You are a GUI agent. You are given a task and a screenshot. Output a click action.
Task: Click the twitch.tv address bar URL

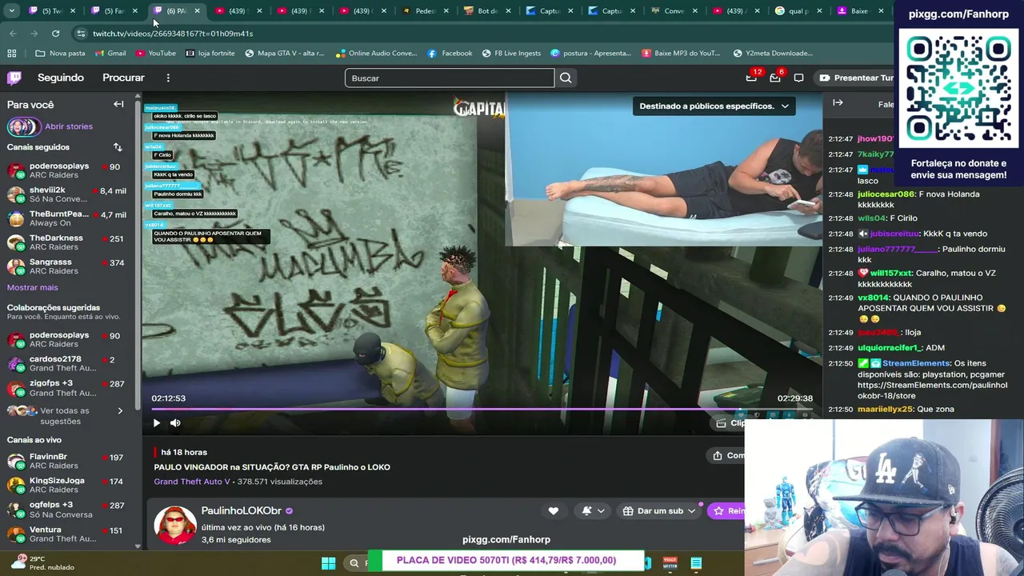pos(173,34)
